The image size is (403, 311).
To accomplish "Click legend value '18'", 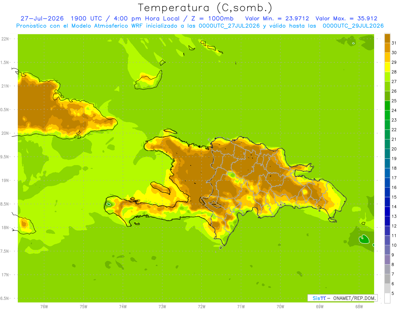I will (x=394, y=168).
